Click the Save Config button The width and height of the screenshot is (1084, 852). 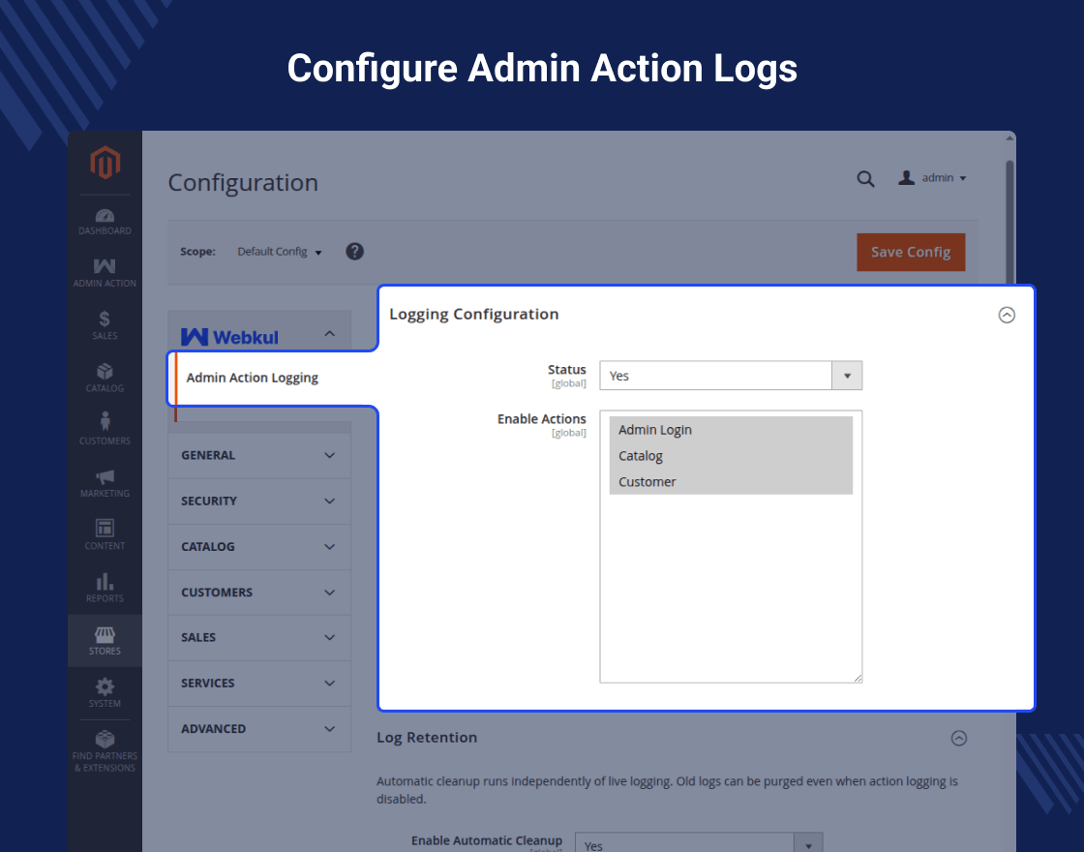(x=911, y=253)
